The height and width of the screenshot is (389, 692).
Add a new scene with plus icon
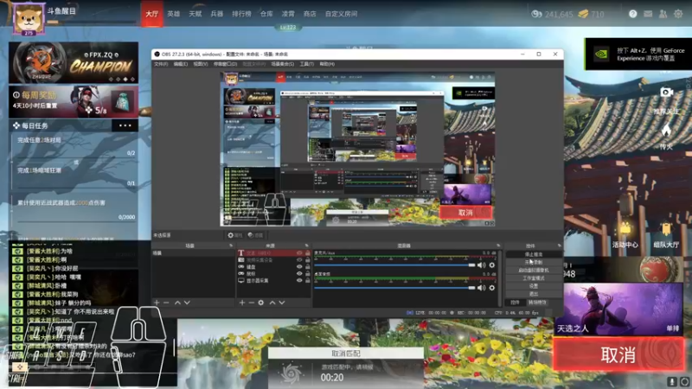click(157, 303)
